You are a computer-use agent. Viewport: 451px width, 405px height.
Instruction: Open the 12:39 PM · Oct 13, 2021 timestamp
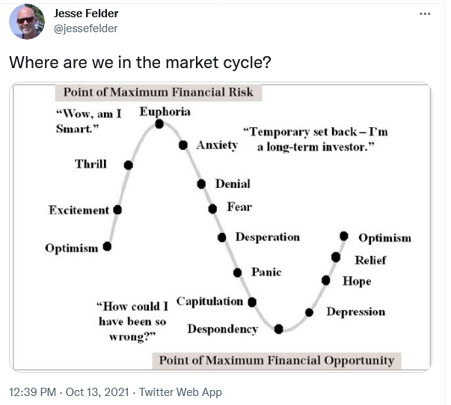[69, 392]
